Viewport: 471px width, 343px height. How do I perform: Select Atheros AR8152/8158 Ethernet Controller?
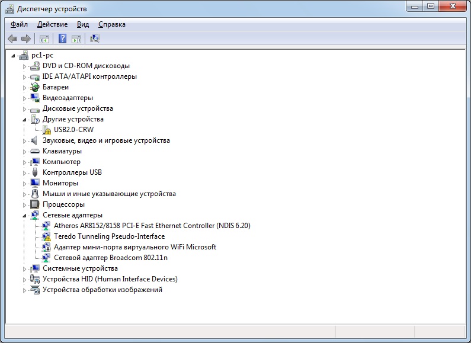click(x=152, y=226)
